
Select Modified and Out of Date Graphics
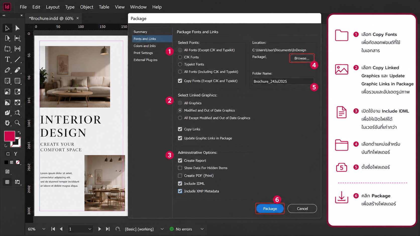[180, 110]
